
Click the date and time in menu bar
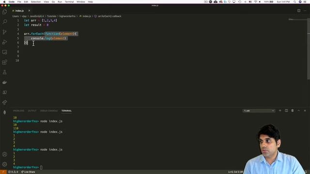tap(283, 2)
